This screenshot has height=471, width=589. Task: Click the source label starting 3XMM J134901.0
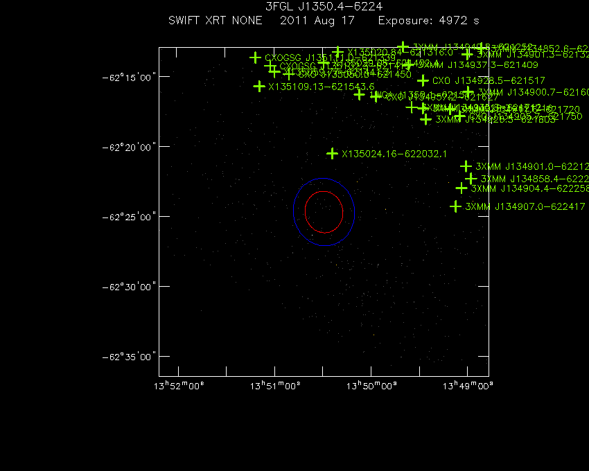click(532, 166)
